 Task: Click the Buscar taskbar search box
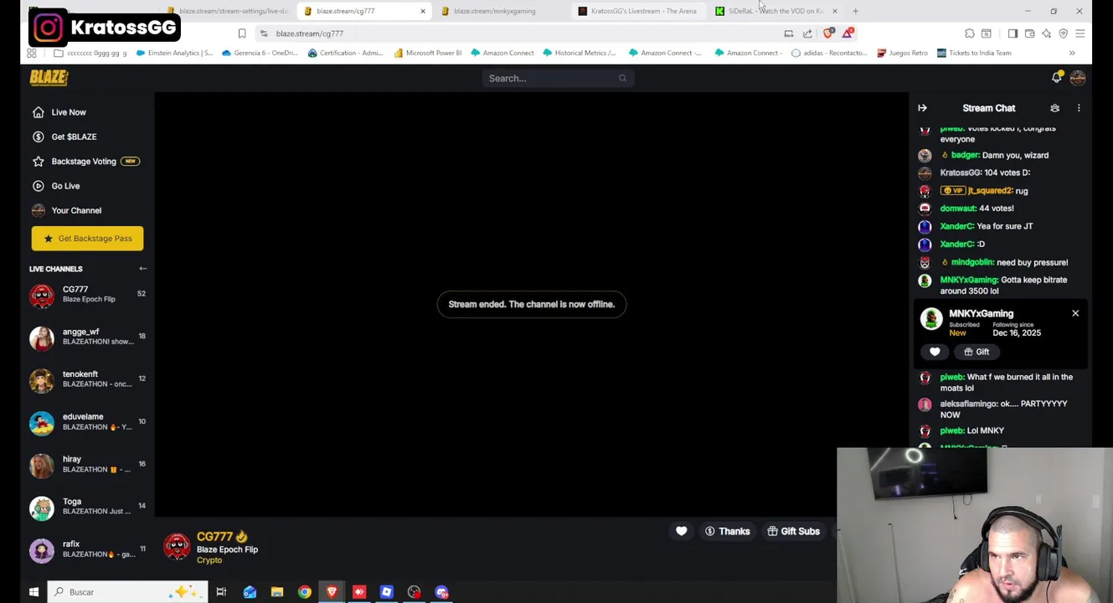(127, 592)
